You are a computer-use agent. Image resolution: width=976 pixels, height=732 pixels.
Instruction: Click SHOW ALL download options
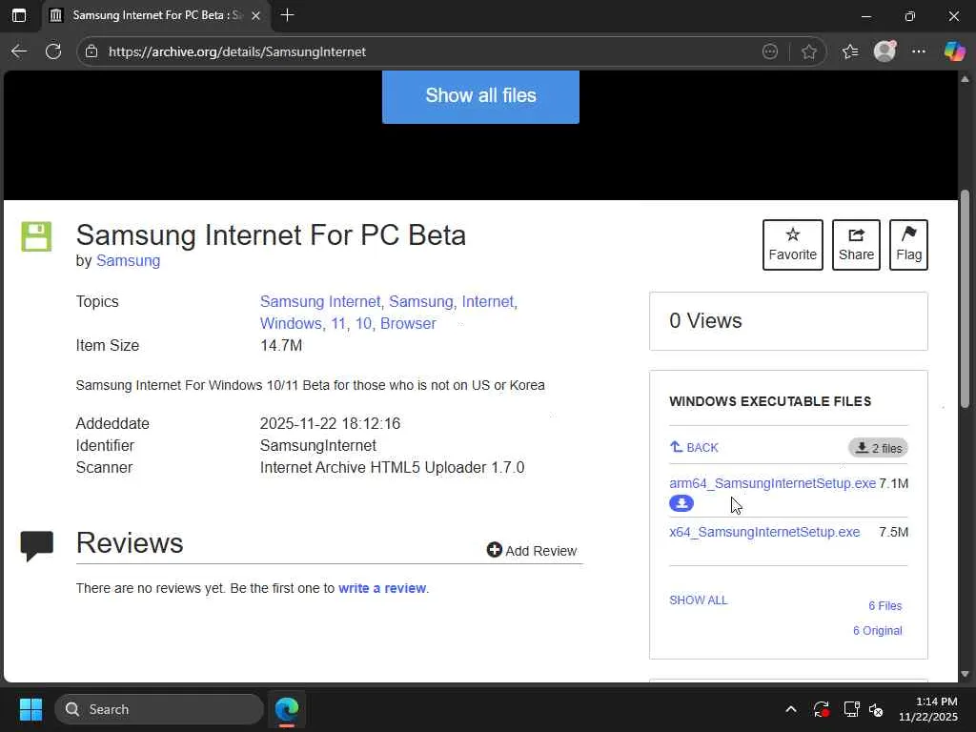[699, 600]
